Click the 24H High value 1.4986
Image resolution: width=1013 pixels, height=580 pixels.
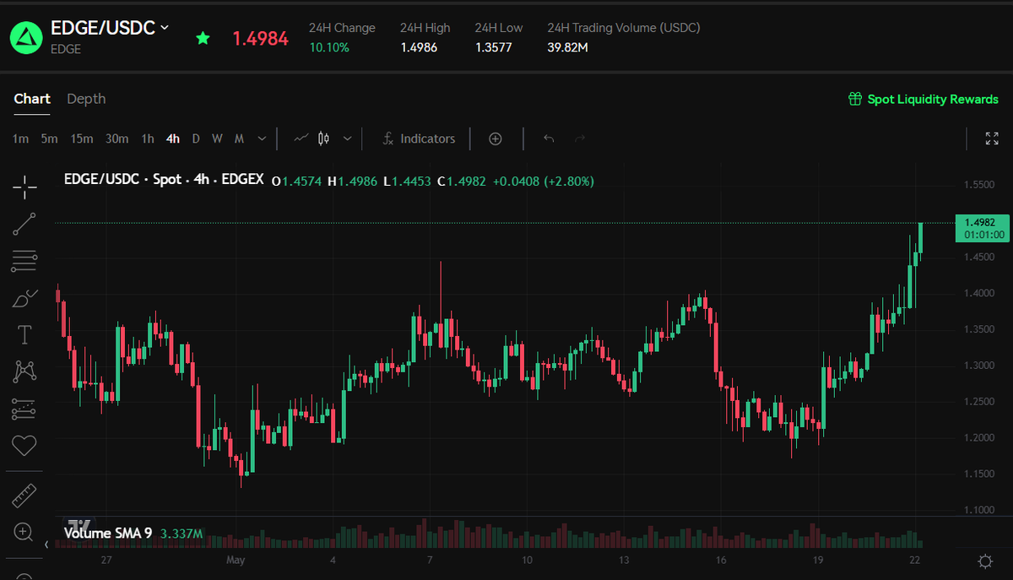[419, 47]
